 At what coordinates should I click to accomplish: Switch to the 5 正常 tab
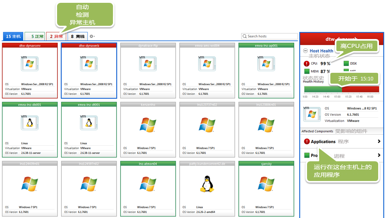click(x=35, y=37)
